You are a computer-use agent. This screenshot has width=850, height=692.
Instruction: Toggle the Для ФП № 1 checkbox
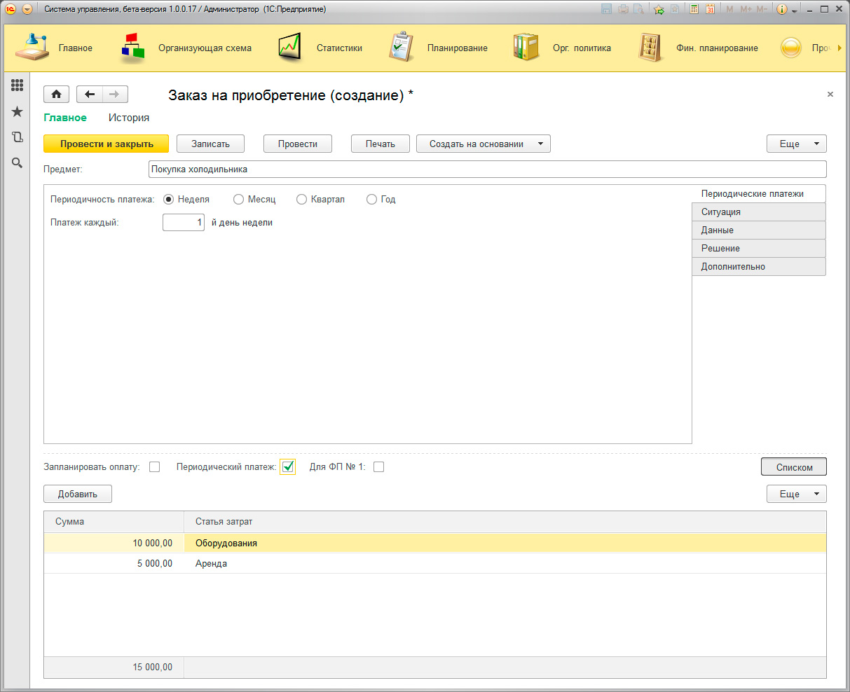click(x=378, y=467)
